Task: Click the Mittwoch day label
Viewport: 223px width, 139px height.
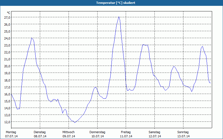Action: pyautogui.click(x=69, y=132)
